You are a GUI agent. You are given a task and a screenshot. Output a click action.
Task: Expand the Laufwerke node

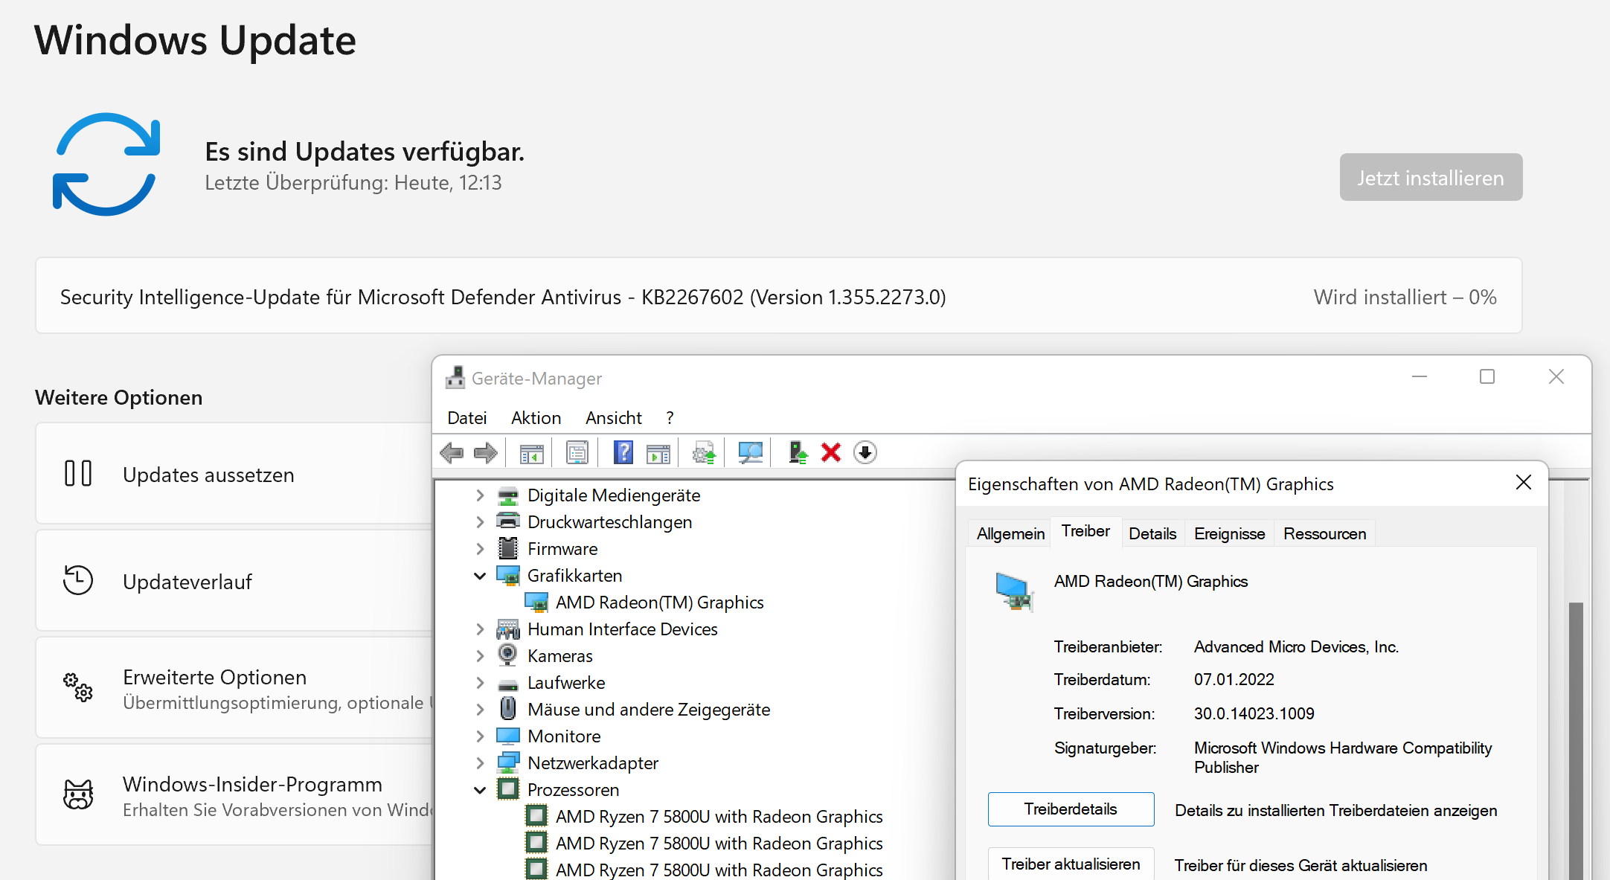pos(480,683)
